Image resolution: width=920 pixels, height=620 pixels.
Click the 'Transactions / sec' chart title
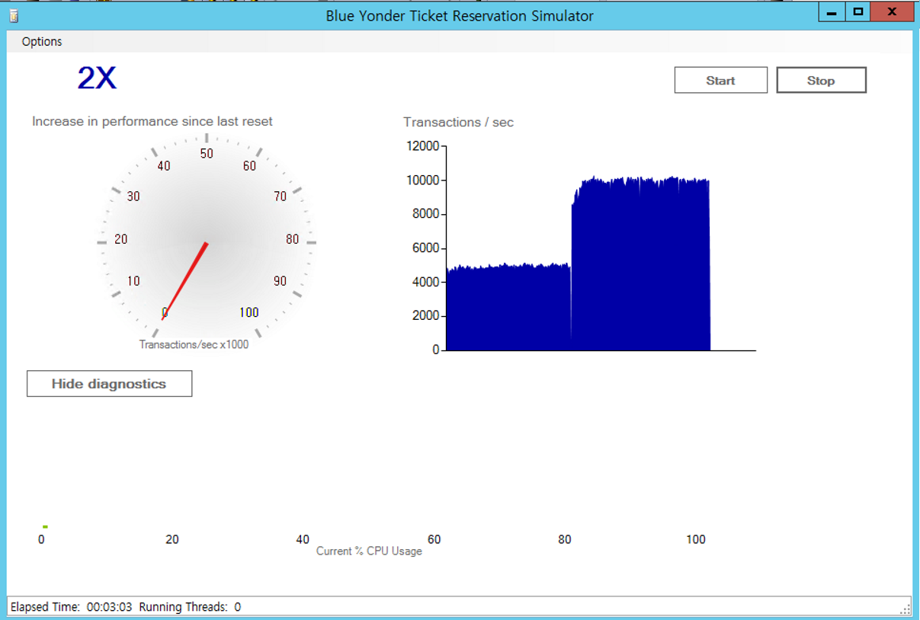459,122
